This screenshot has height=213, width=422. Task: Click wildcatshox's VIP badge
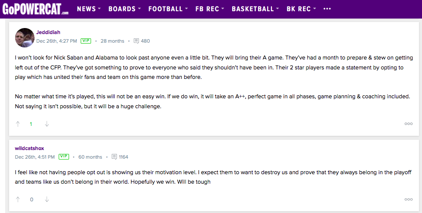tap(64, 157)
